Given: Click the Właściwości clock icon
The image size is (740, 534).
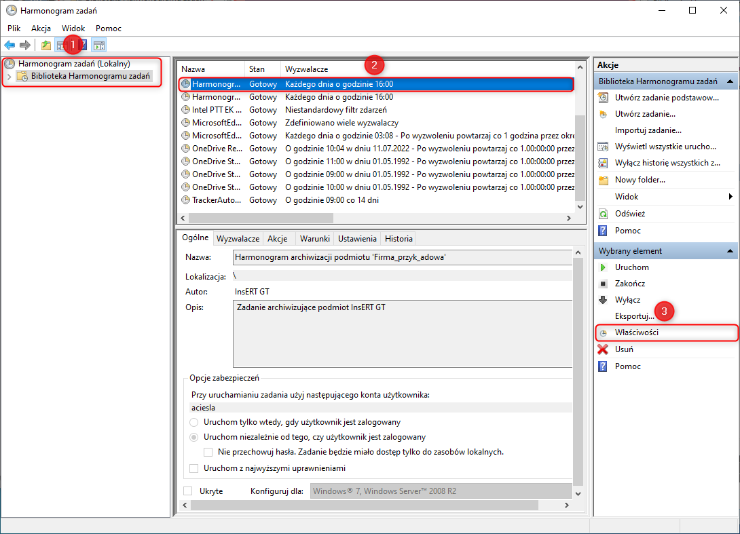Looking at the screenshot, I should tap(603, 333).
